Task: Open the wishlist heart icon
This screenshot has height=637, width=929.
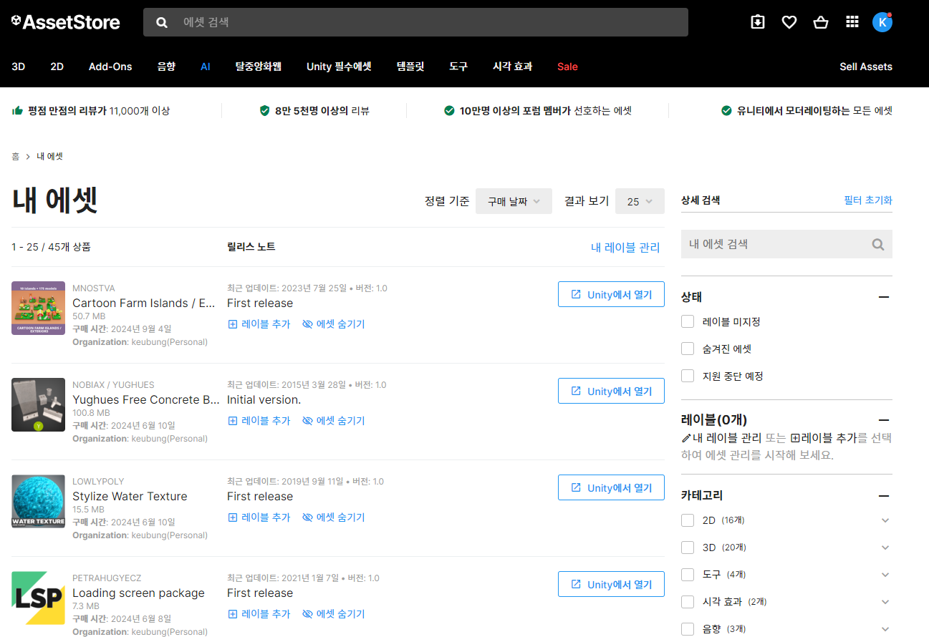Action: tap(789, 22)
